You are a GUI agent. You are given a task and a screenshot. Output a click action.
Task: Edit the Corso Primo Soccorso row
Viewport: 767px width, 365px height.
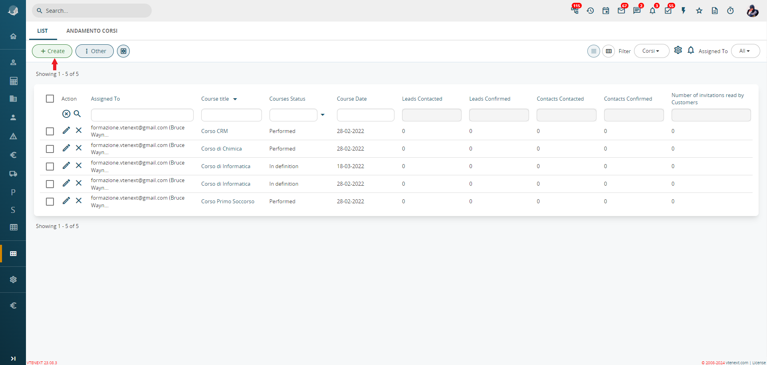[66, 200]
